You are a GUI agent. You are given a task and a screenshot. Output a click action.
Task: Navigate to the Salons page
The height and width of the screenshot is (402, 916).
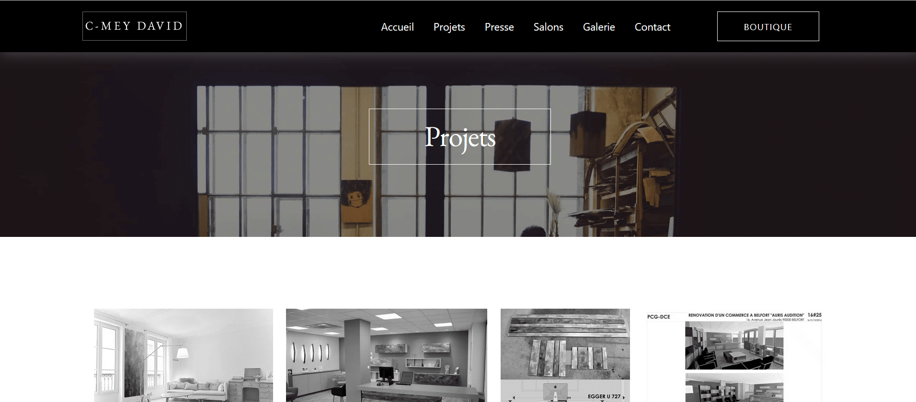548,27
